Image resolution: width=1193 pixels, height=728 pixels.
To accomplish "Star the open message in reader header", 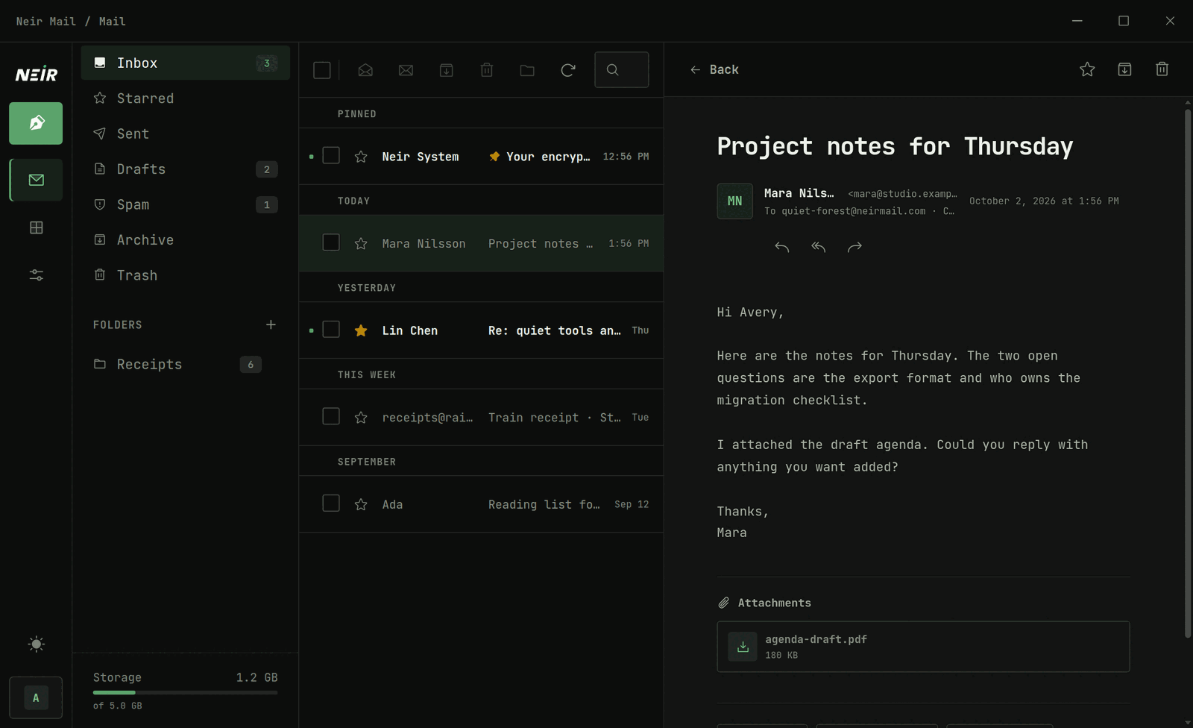I will 1087,69.
